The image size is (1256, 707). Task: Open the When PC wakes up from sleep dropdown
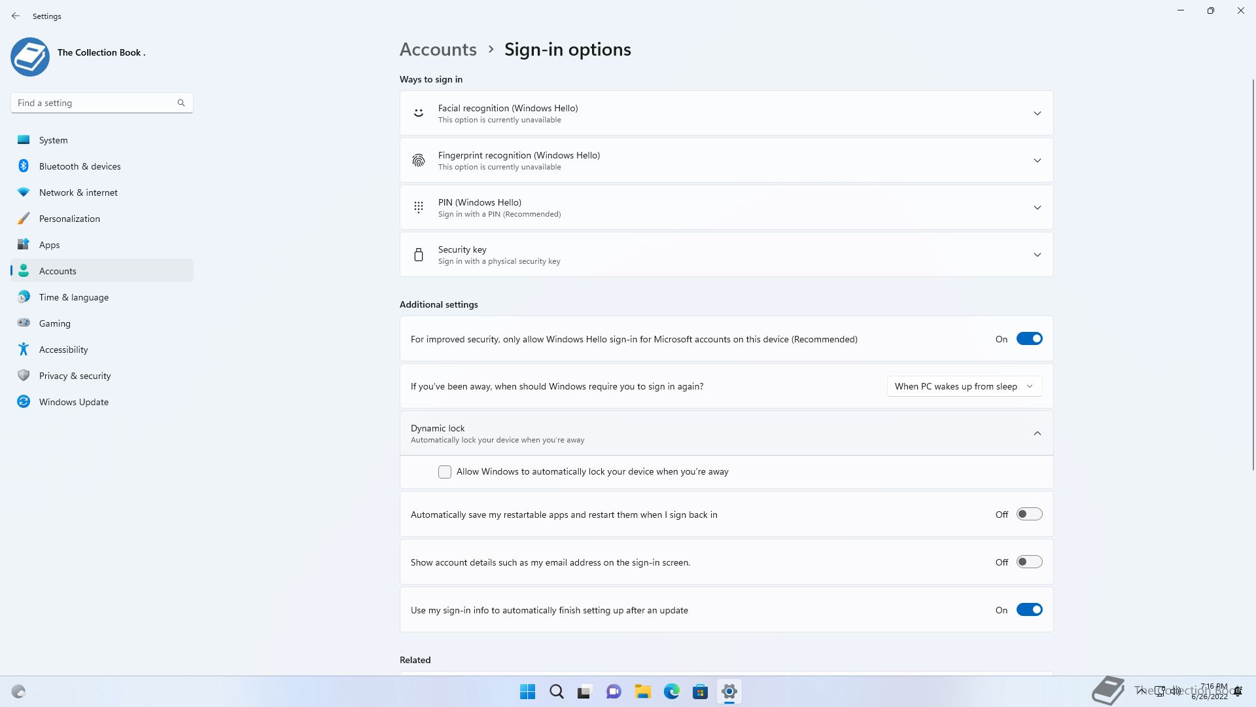tap(964, 386)
